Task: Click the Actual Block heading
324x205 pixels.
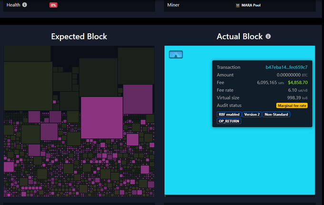Action: click(x=240, y=36)
